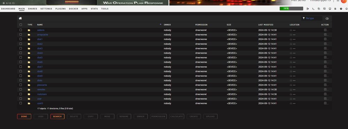The width and height of the screenshot is (348, 129).
Task: Click the Calculate button
Action: [177, 116]
